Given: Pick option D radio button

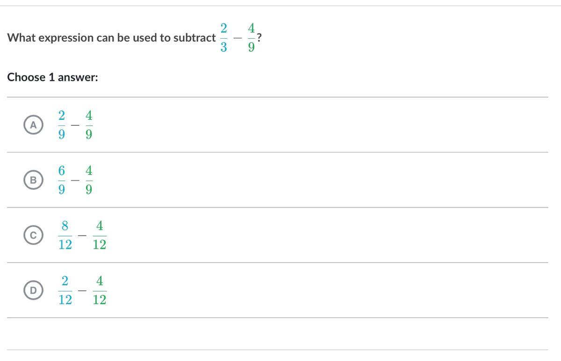Looking at the screenshot, I should (33, 291).
